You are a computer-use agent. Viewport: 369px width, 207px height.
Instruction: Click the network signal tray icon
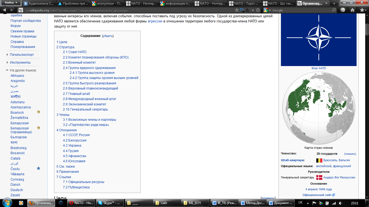[334, 203]
